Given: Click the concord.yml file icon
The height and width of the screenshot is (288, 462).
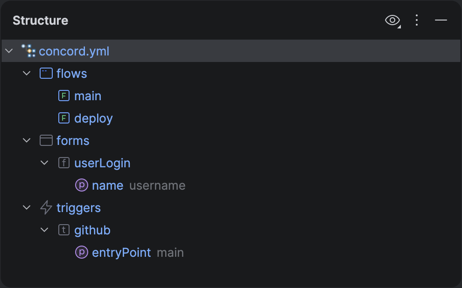Looking at the screenshot, I should [x=28, y=51].
